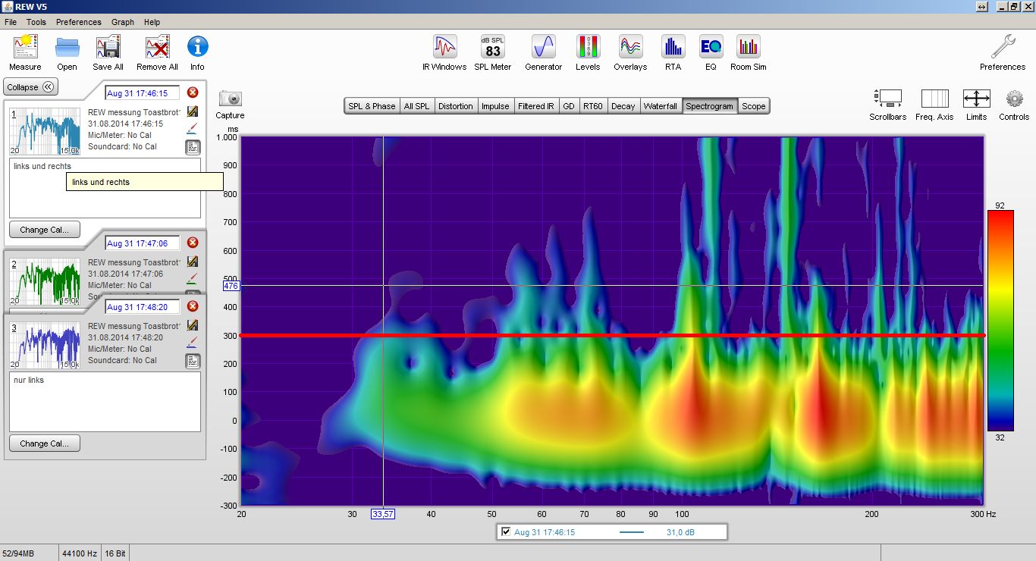
Task: Switch to the Waterfall tab
Action: tap(661, 106)
